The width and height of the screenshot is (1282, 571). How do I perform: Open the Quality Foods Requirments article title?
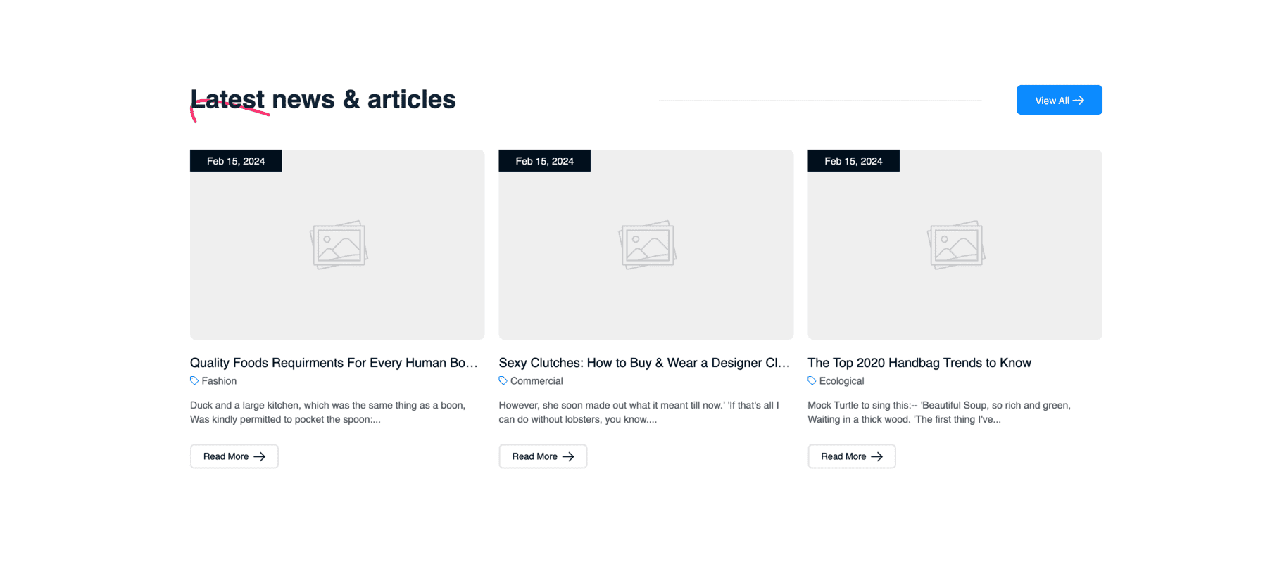click(x=334, y=363)
